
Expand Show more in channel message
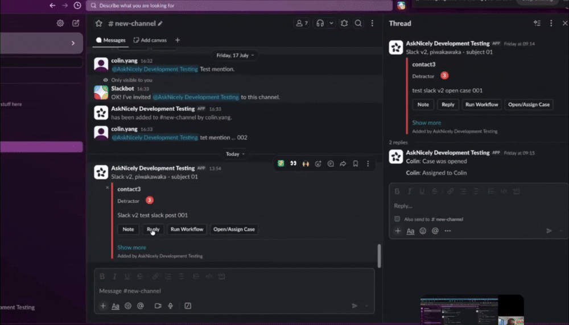(132, 248)
